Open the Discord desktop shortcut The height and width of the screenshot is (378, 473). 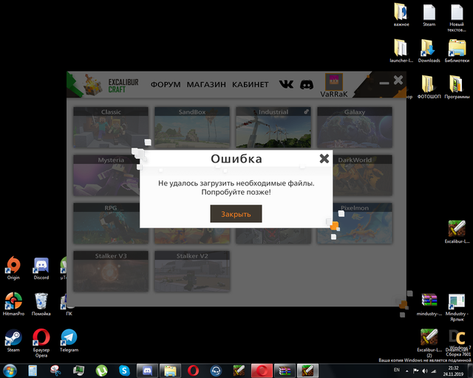pyautogui.click(x=41, y=268)
